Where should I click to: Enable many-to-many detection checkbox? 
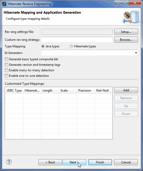click(x=6, y=70)
